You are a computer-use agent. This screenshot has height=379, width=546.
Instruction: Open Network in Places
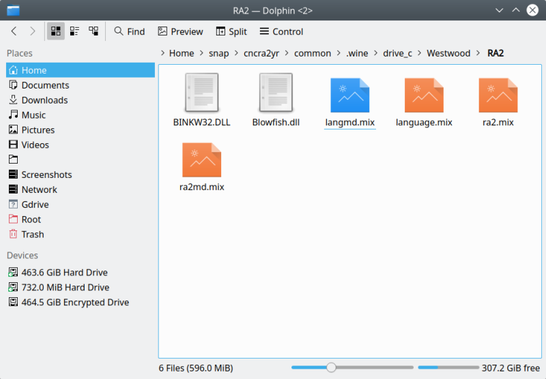[81, 189]
